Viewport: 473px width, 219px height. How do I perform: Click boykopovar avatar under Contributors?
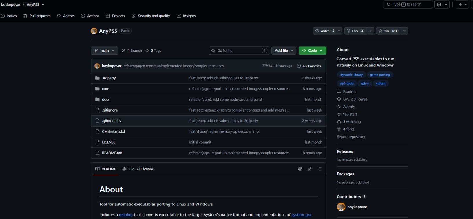[x=341, y=207]
